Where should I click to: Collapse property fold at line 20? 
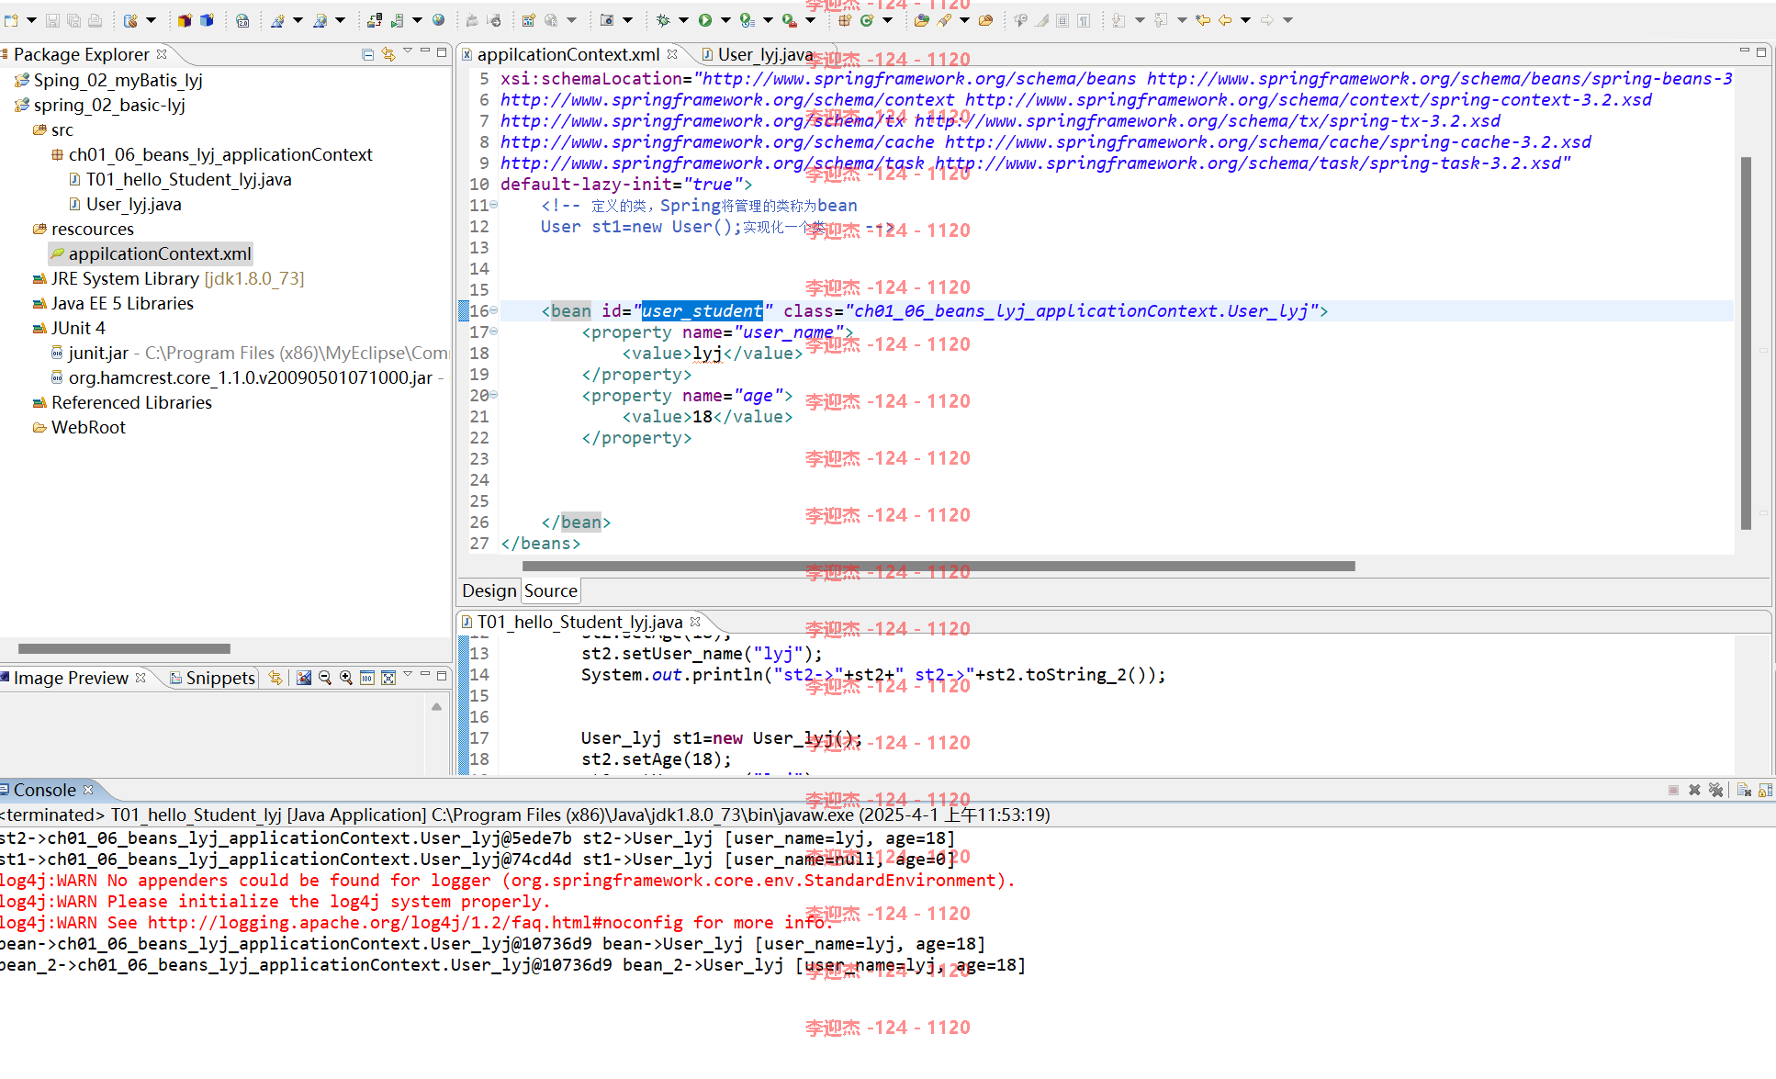pyautogui.click(x=494, y=395)
